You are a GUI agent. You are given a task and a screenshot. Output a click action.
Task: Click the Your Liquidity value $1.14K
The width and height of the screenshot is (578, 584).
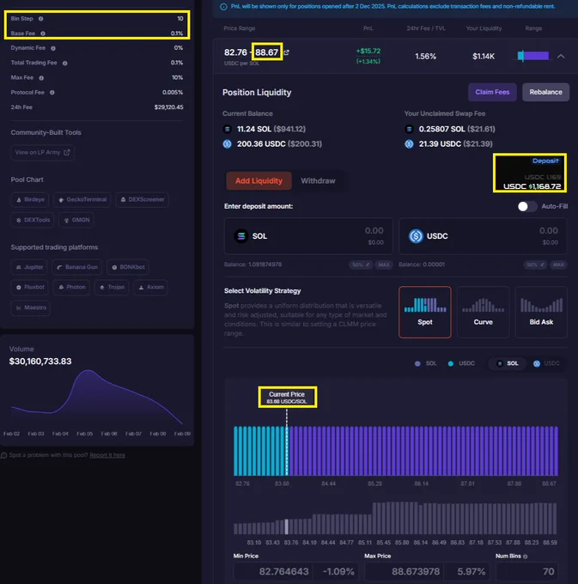click(x=484, y=57)
